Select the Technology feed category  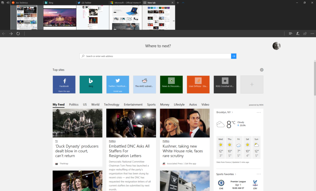pyautogui.click(x=112, y=105)
